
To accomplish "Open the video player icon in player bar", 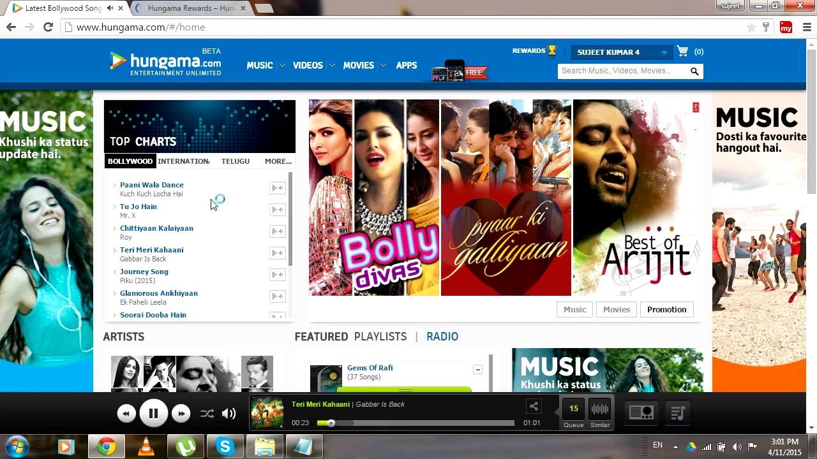I will tap(641, 413).
